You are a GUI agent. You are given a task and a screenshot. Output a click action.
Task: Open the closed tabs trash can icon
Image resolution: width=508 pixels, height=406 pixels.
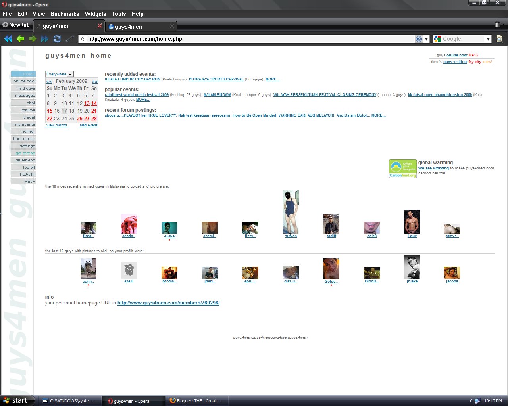click(497, 25)
